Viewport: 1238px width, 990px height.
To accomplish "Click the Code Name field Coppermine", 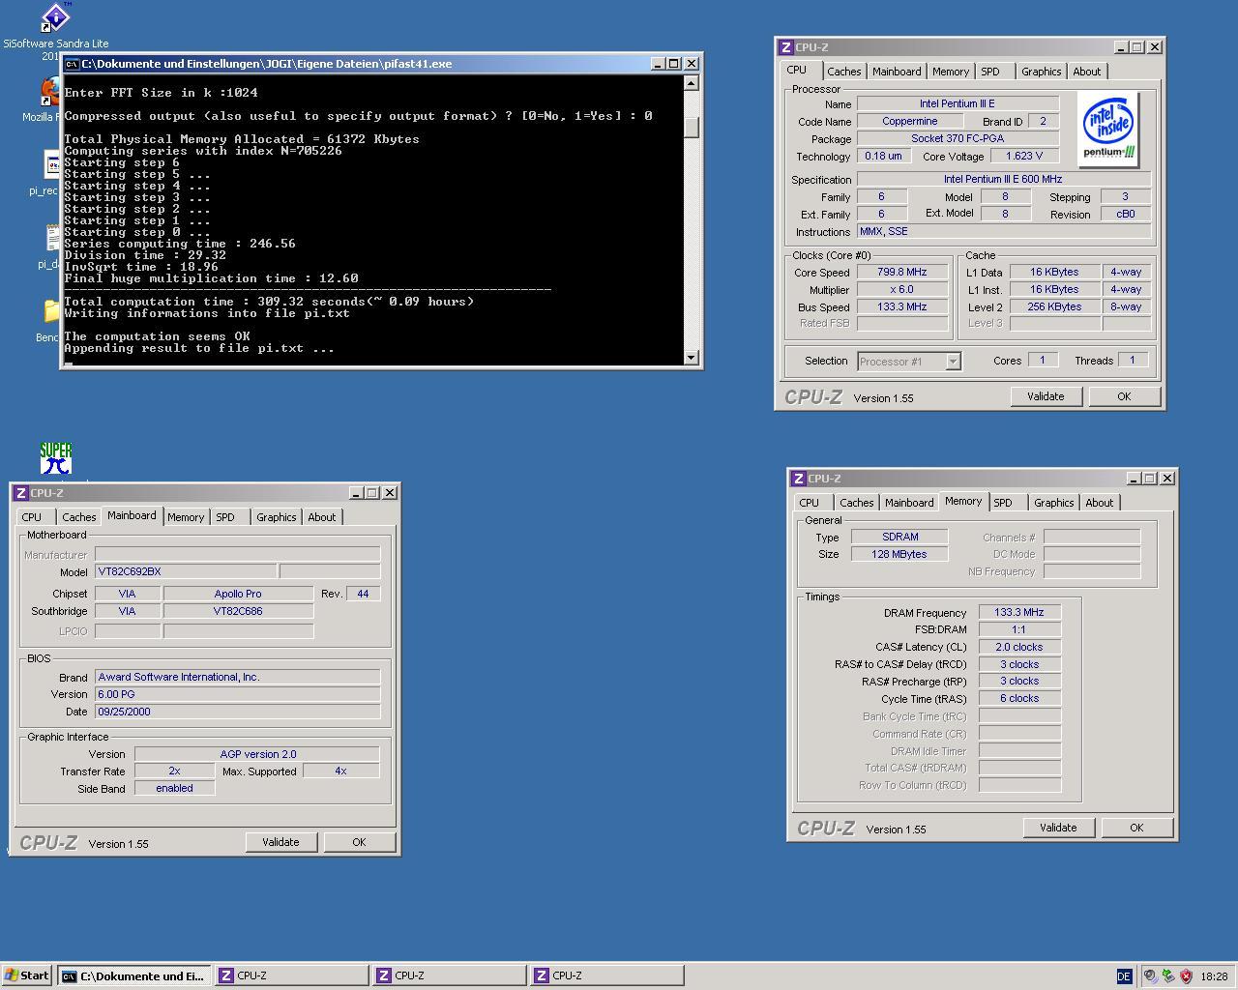I will 909,122.
